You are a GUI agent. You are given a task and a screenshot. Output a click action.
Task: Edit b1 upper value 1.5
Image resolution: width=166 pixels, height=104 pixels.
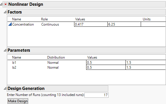coord(146,62)
